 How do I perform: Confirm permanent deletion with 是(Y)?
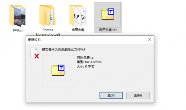[x=111, y=95]
